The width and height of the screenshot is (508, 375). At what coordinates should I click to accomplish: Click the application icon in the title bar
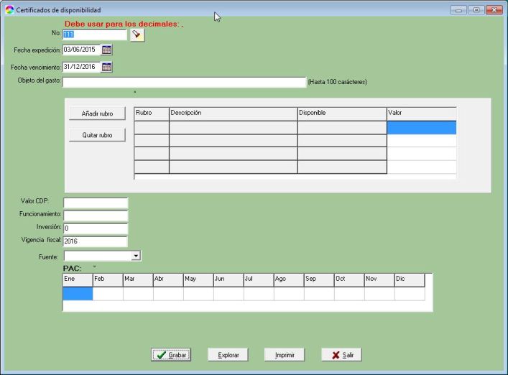click(x=9, y=10)
